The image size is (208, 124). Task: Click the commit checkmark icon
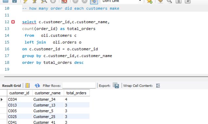76,1
